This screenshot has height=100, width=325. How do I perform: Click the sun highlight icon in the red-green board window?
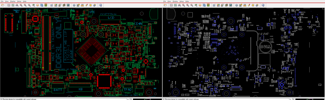(90, 5)
